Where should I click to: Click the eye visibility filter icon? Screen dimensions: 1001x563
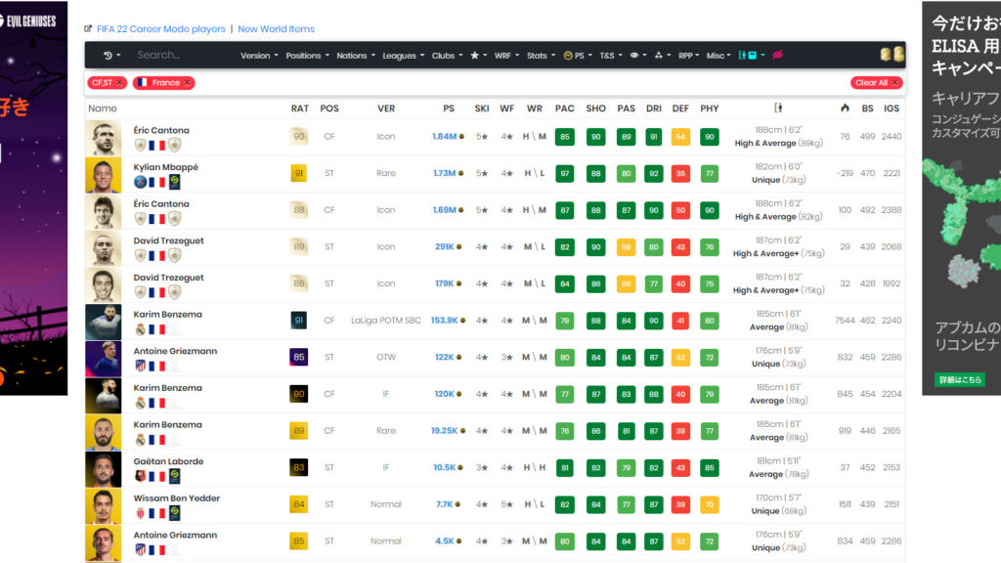(x=638, y=56)
